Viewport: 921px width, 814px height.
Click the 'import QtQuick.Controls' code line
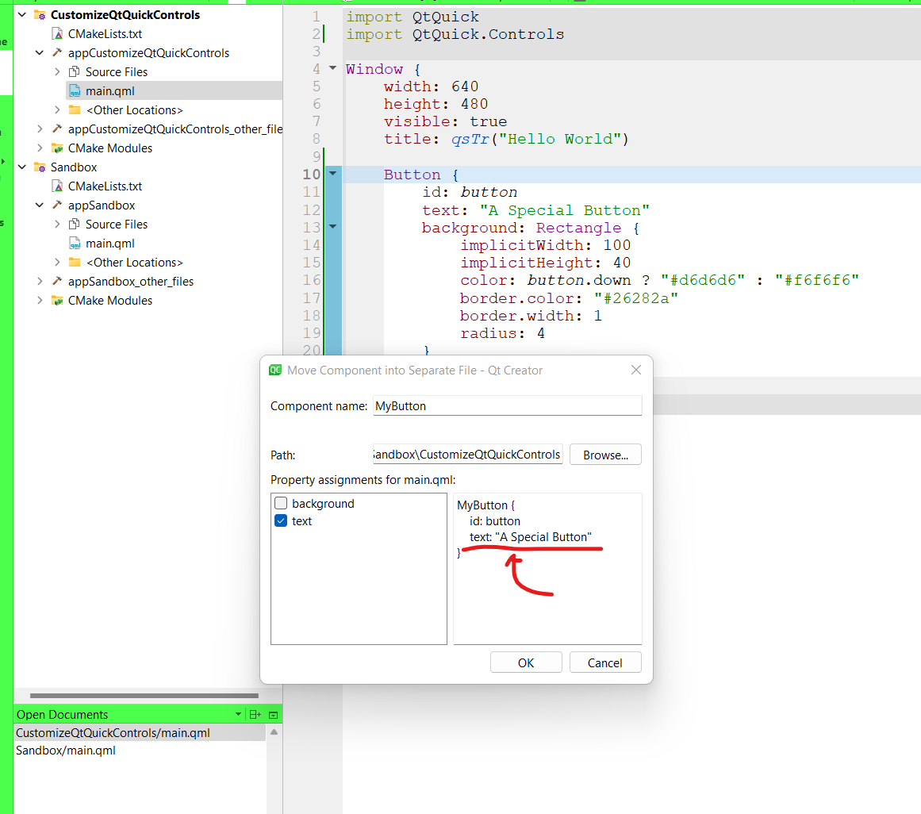pyautogui.click(x=455, y=34)
